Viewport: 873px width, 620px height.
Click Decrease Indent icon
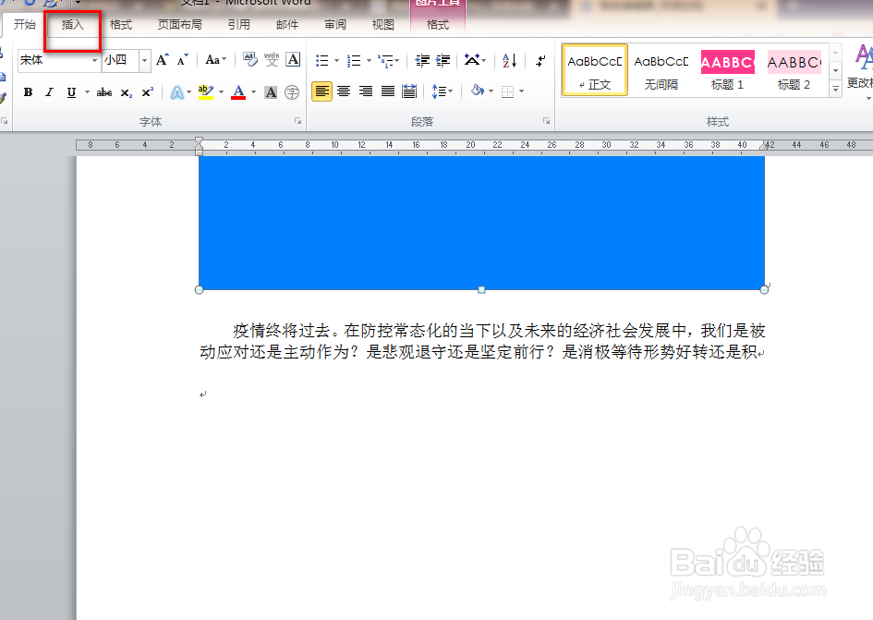(422, 60)
